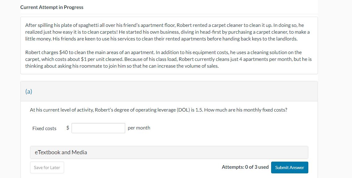This screenshot has height=178, width=352.
Task: Select the Fixed costs label text
Action: (44, 128)
